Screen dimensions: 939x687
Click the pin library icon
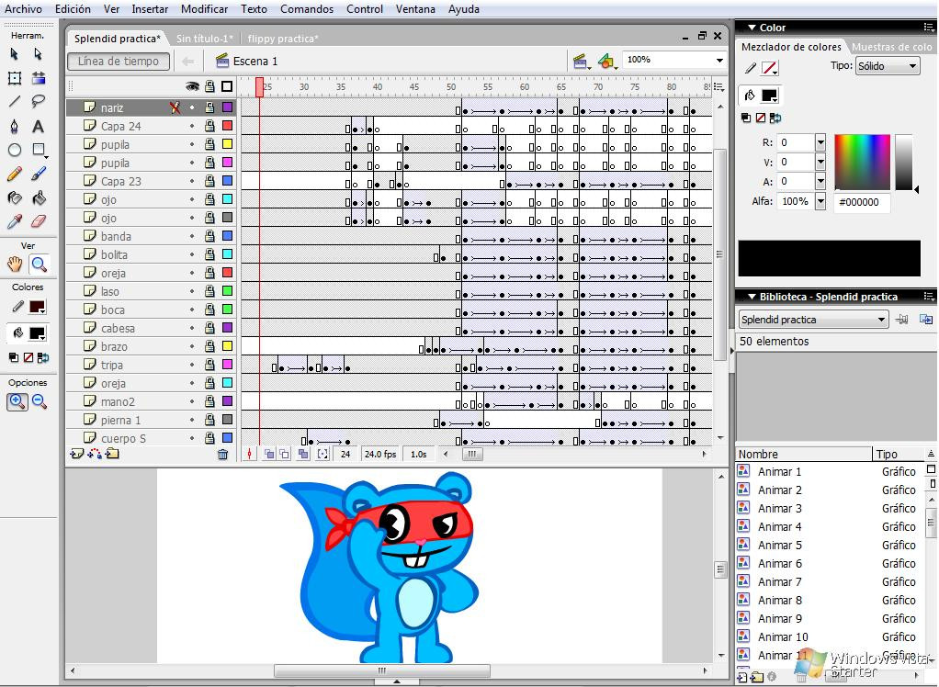pos(902,320)
